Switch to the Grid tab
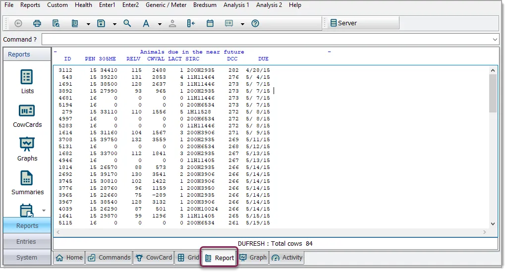The height and width of the screenshot is (273, 507). click(x=188, y=258)
